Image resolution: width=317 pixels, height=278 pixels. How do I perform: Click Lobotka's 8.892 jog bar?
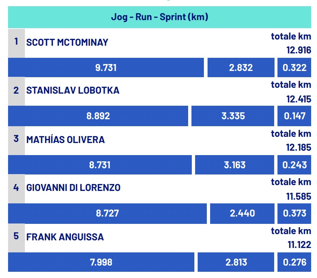pyautogui.click(x=98, y=116)
